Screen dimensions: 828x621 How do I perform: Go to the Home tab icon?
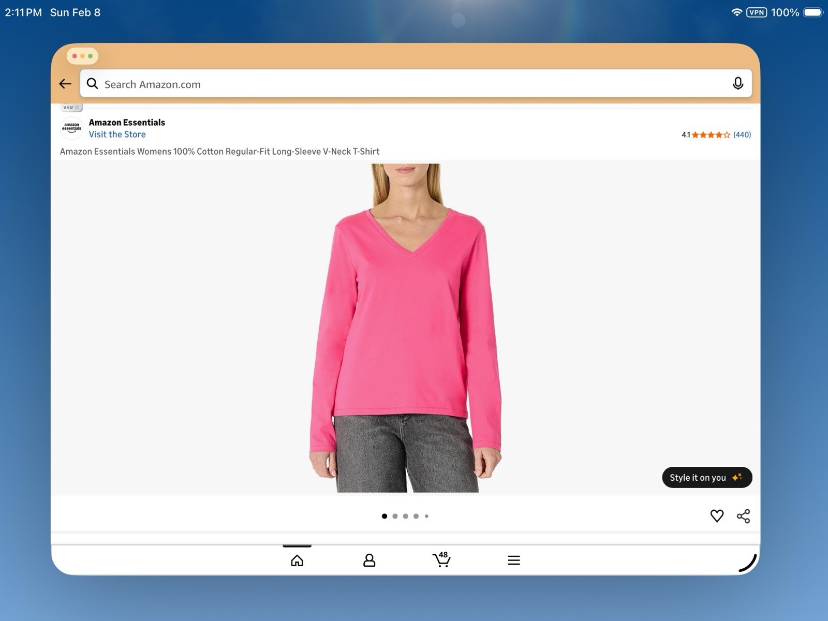(297, 559)
